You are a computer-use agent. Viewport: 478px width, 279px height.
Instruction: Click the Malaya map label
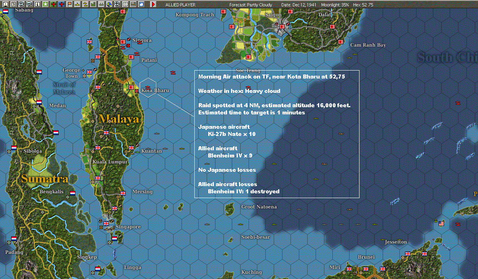click(x=119, y=119)
